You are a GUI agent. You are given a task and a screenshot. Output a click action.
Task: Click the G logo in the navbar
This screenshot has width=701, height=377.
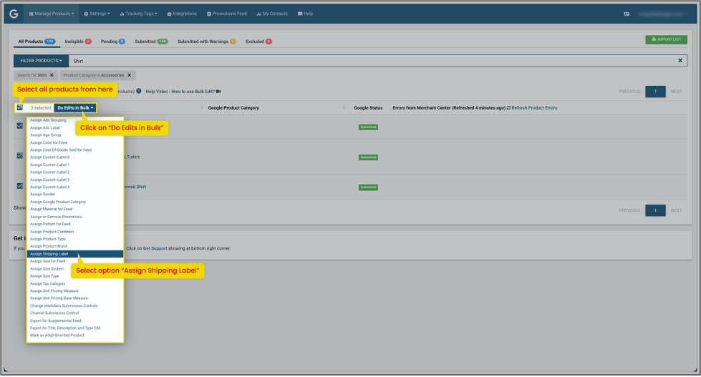pos(14,14)
